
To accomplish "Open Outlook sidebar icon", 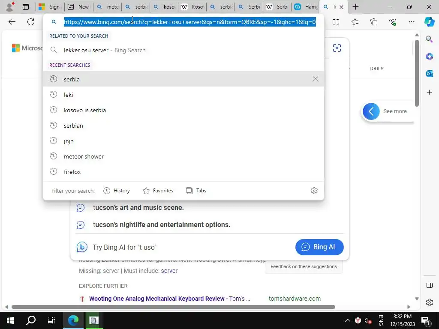I will pyautogui.click(x=430, y=74).
